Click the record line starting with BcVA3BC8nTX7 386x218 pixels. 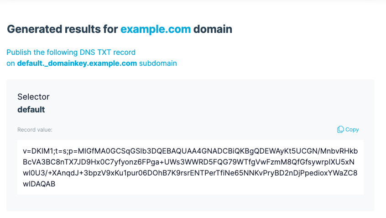pos(190,162)
